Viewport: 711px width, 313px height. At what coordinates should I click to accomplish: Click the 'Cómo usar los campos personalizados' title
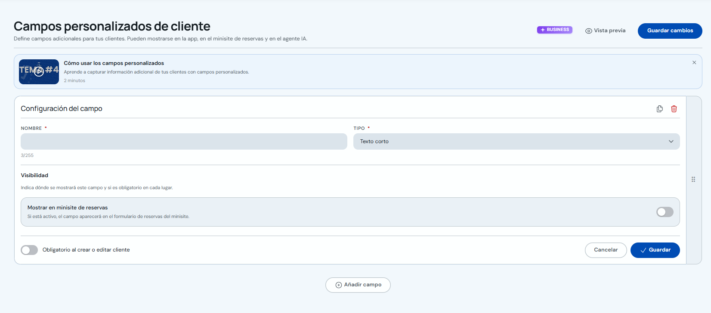(114, 63)
